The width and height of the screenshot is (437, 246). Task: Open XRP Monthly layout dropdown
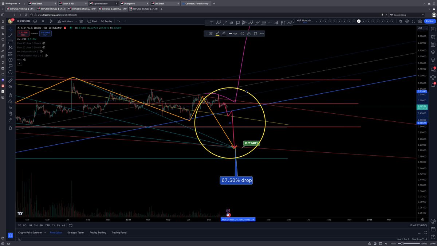pyautogui.click(x=316, y=21)
